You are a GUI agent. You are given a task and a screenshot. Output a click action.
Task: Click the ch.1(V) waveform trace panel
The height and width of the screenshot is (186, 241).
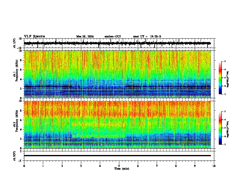[120, 43]
